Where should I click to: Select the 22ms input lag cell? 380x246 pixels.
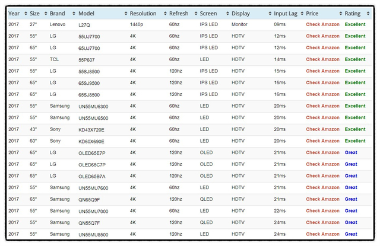pos(280,211)
